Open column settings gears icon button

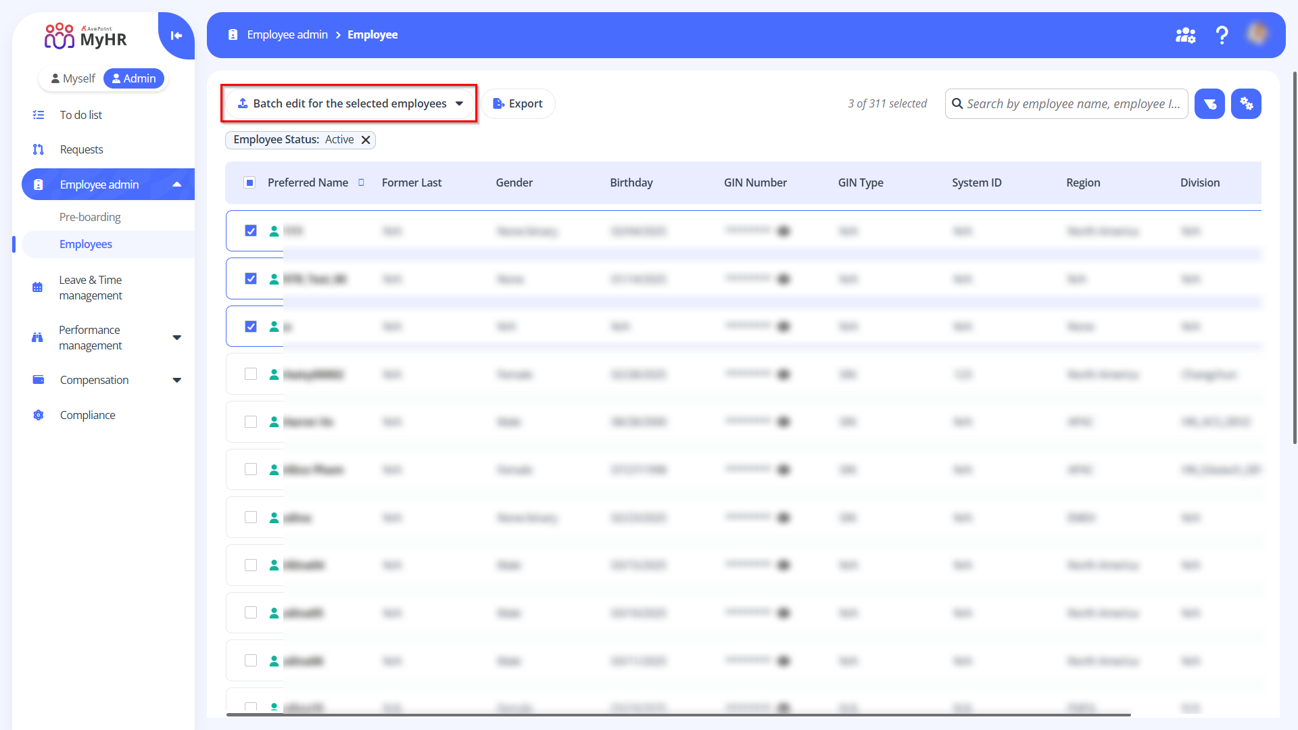coord(1246,104)
